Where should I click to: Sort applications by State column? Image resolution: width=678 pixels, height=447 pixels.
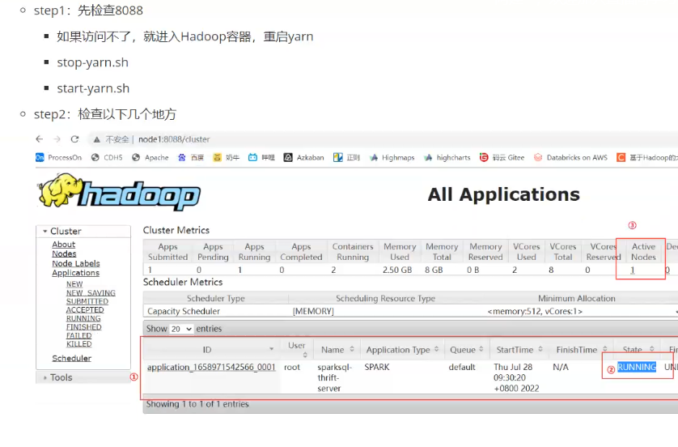(x=638, y=350)
